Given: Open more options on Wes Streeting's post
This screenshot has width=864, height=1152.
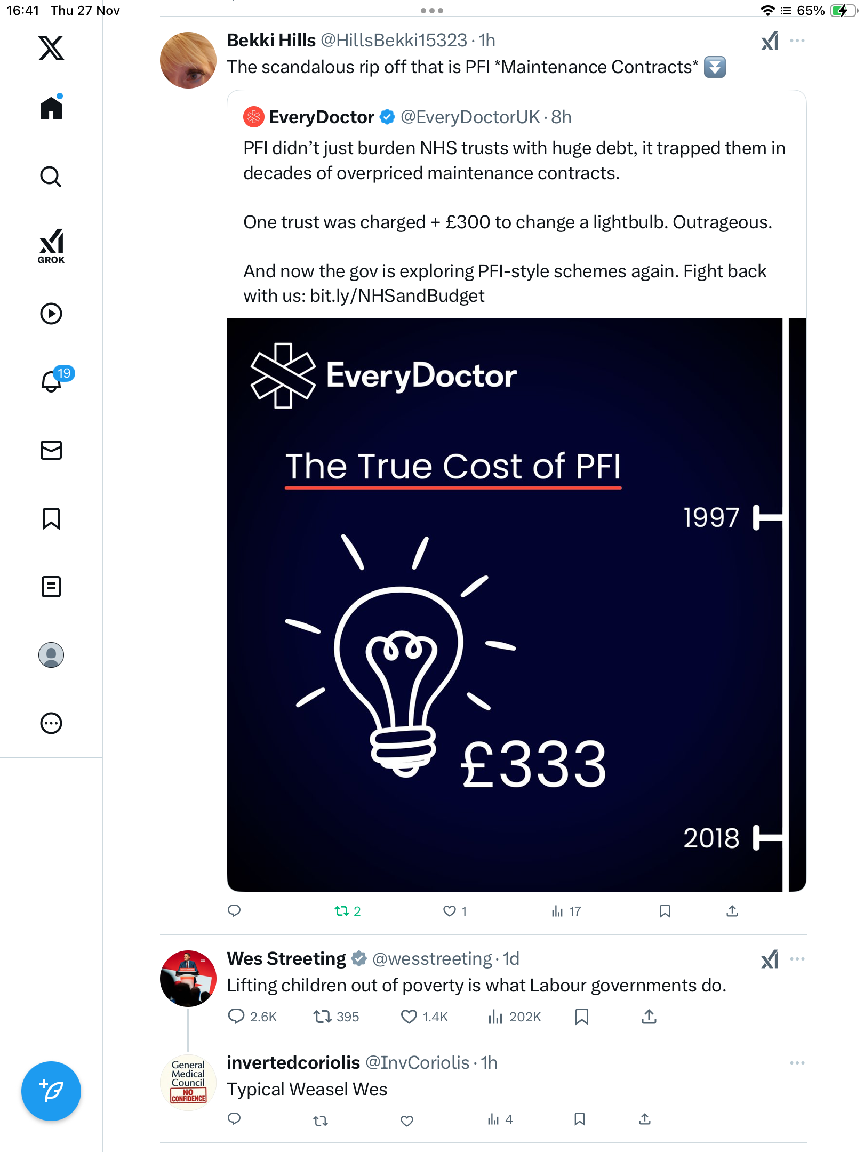Looking at the screenshot, I should 797,959.
